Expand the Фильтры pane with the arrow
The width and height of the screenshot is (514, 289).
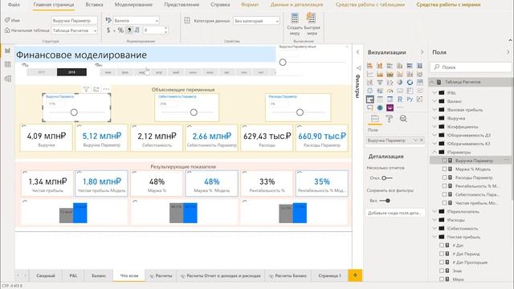(357, 52)
